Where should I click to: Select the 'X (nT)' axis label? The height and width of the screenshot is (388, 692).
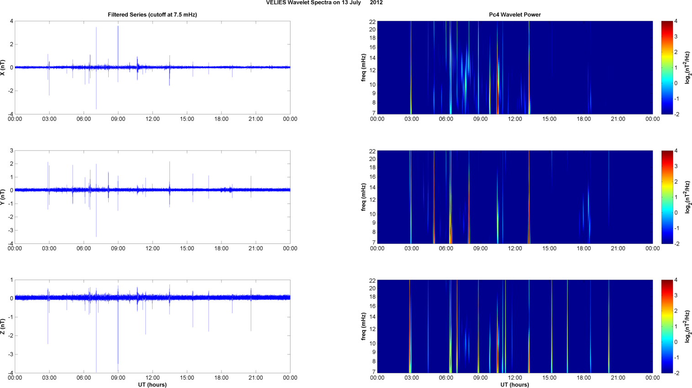click(x=3, y=67)
